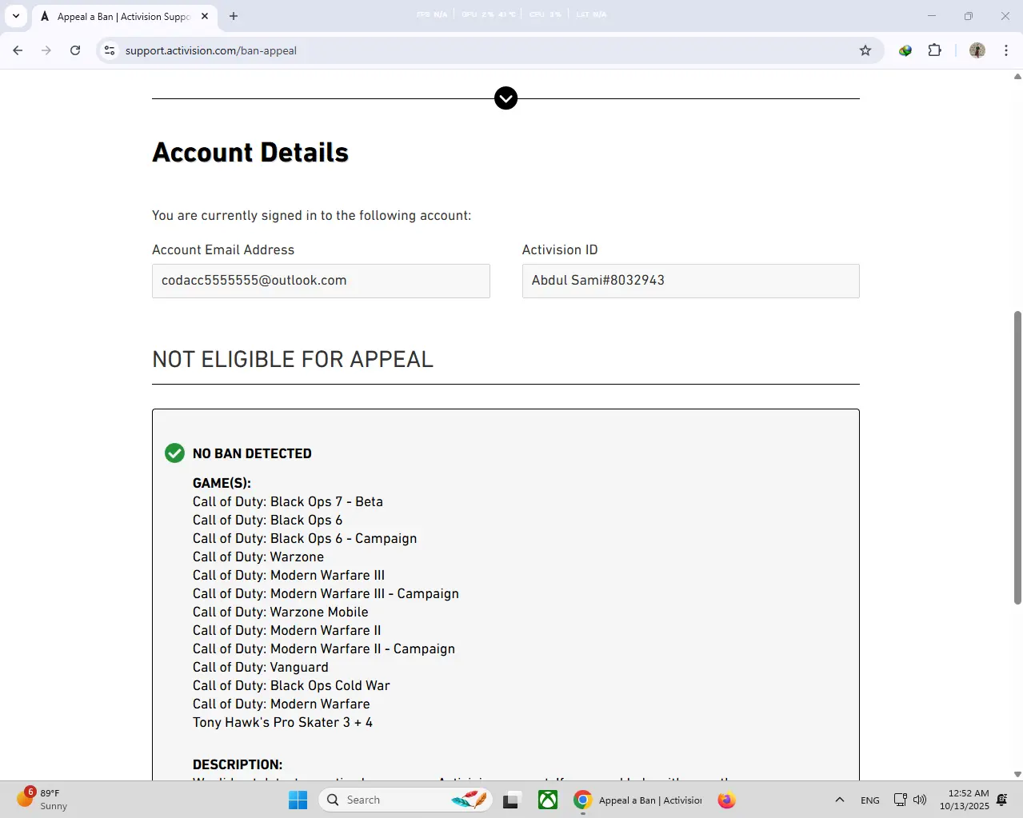Bookmark this page with the star icon
Image resolution: width=1023 pixels, height=818 pixels.
865,50
